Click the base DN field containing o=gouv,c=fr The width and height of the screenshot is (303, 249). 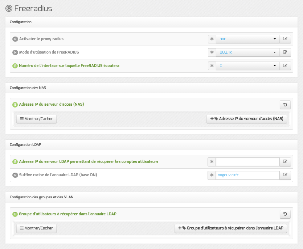247,175
